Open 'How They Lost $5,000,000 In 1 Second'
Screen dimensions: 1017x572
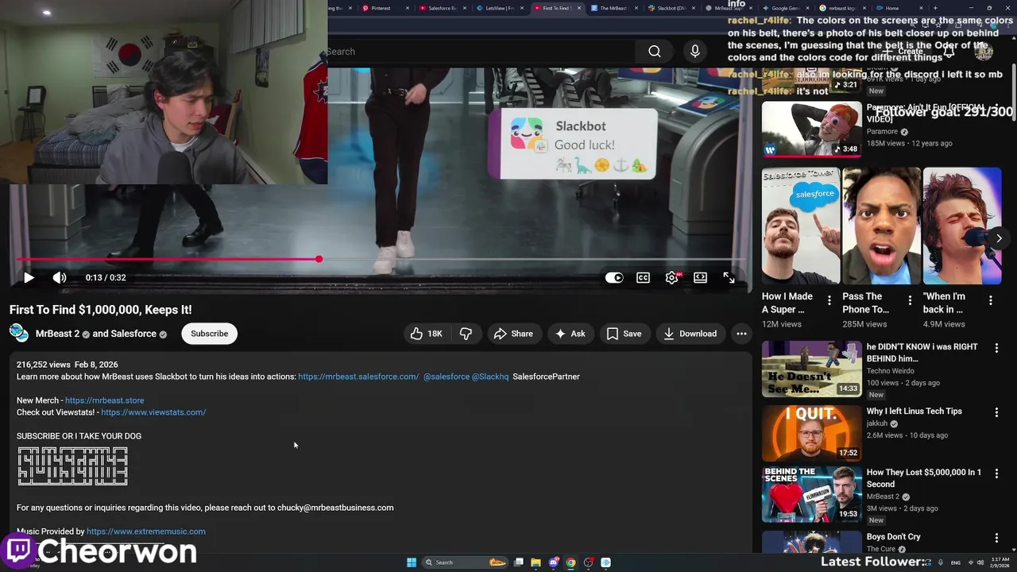(x=923, y=478)
